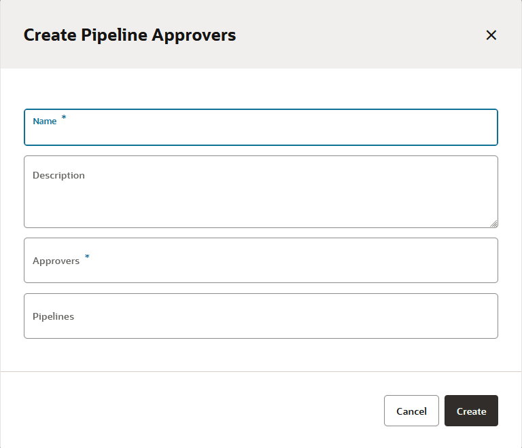
Task: Click the required asterisk beside Name
Action: [x=64, y=118]
